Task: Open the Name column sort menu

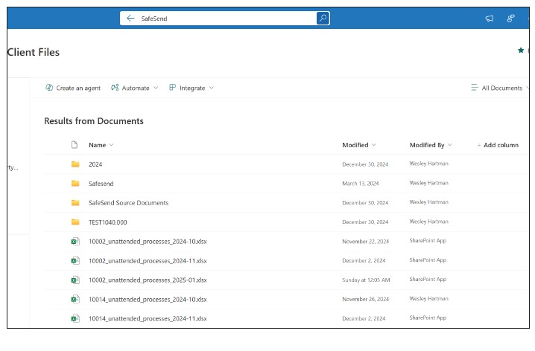Action: coord(101,145)
